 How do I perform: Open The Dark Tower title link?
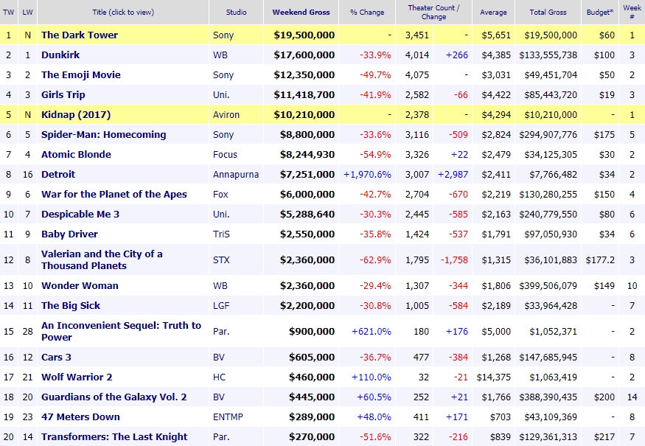(80, 35)
